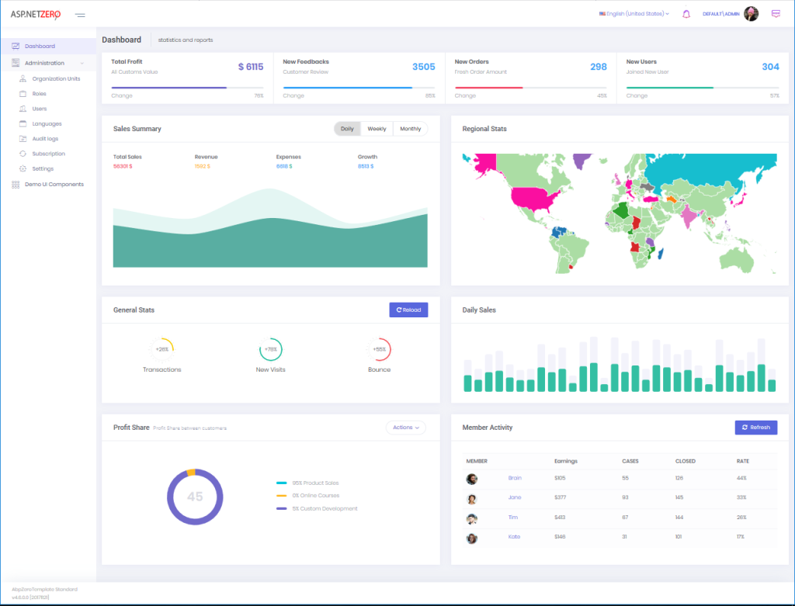Open the Dashboard sidebar icon
The height and width of the screenshot is (606, 795).
(15, 46)
